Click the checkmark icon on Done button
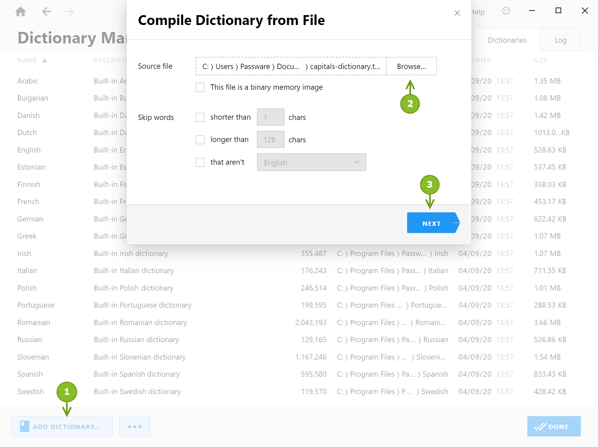 coord(540,426)
